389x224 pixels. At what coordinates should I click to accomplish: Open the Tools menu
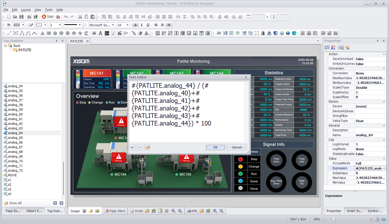click(x=49, y=10)
